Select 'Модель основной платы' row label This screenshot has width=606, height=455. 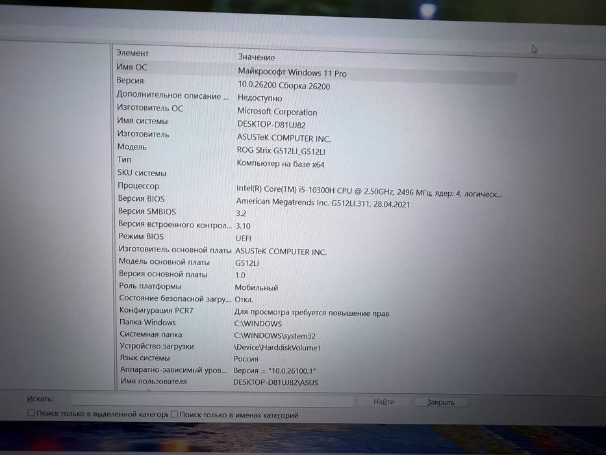[164, 262]
